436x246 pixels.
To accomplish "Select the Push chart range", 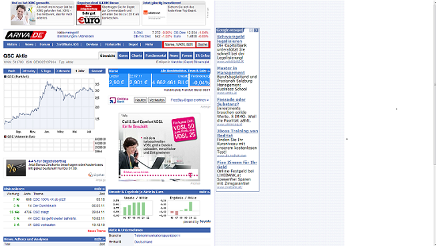I will tap(11, 71).
